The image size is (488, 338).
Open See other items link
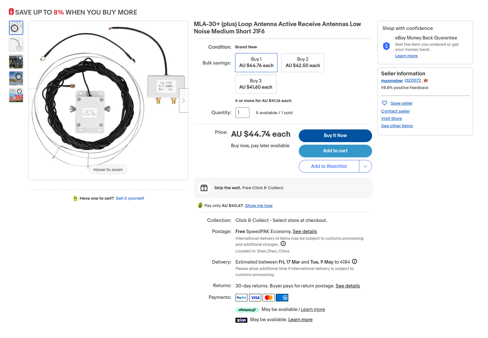tap(397, 126)
